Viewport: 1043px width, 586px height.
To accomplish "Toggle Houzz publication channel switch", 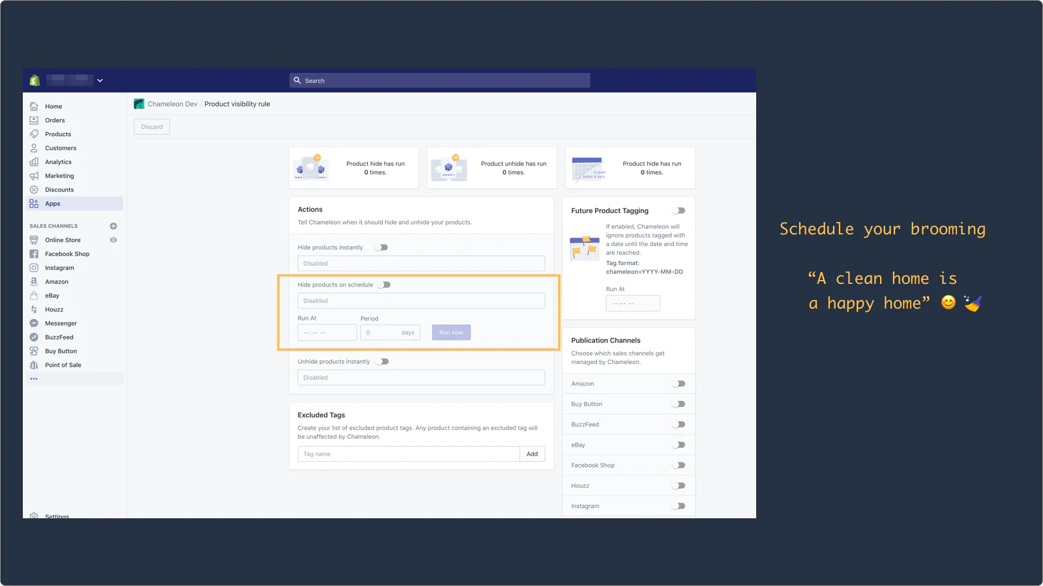I will (x=679, y=486).
